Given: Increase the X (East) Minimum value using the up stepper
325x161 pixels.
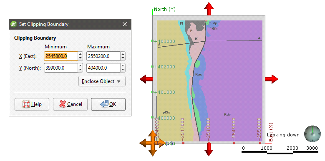Looking at the screenshot, I should 80,54.
